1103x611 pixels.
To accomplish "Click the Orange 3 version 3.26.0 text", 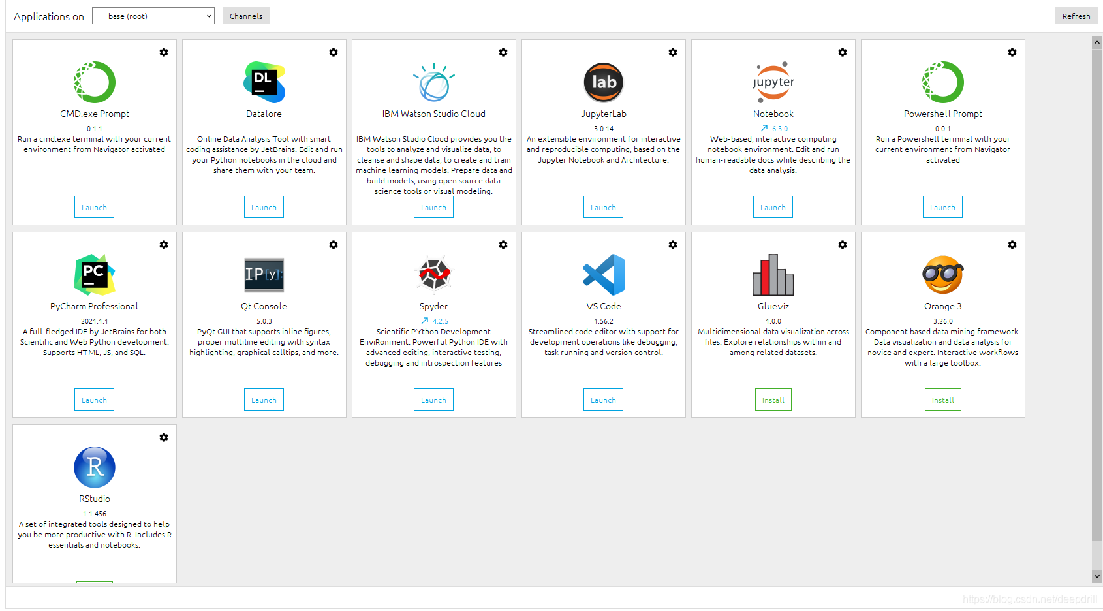I will pyautogui.click(x=943, y=321).
